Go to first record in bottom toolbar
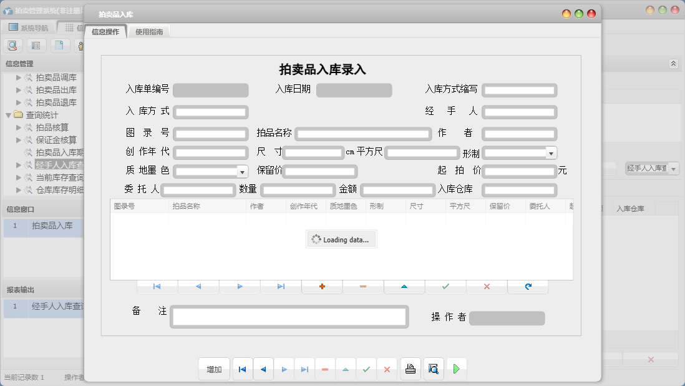 (x=242, y=369)
